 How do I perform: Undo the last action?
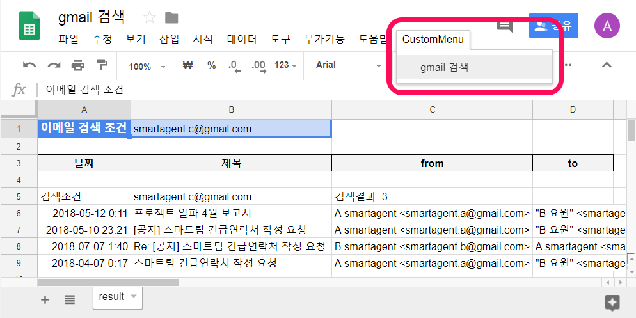point(29,65)
